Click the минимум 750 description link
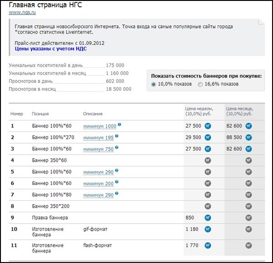The width and height of the screenshot is (273, 263). [98, 149]
